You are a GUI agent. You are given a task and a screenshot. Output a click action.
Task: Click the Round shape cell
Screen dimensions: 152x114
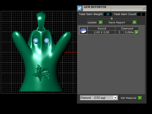point(102,28)
